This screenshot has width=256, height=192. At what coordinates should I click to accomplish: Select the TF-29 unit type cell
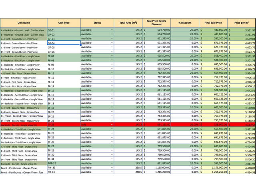coord(64,150)
